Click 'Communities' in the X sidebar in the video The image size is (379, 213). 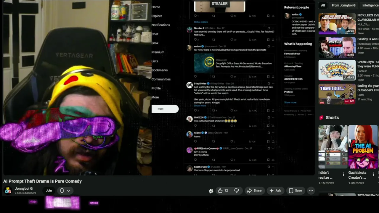coord(161,79)
